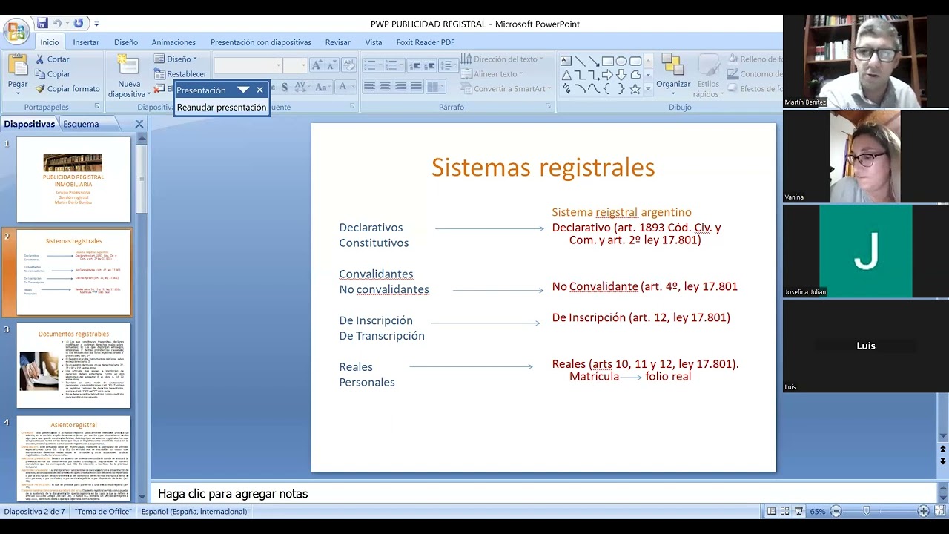Screen dimensions: 949x534
Task: Adjust the zoom slider handle
Action: pos(865,511)
